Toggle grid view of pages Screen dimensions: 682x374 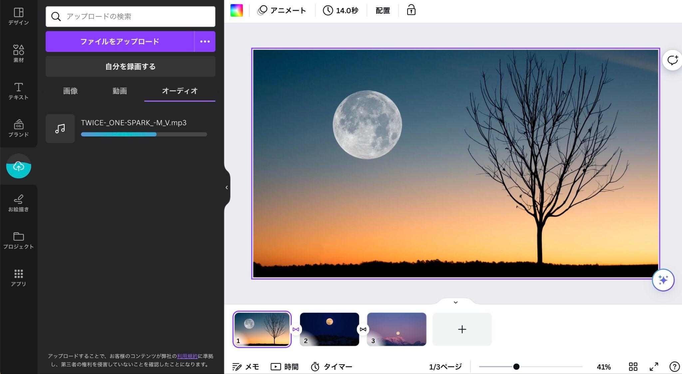coord(633,366)
